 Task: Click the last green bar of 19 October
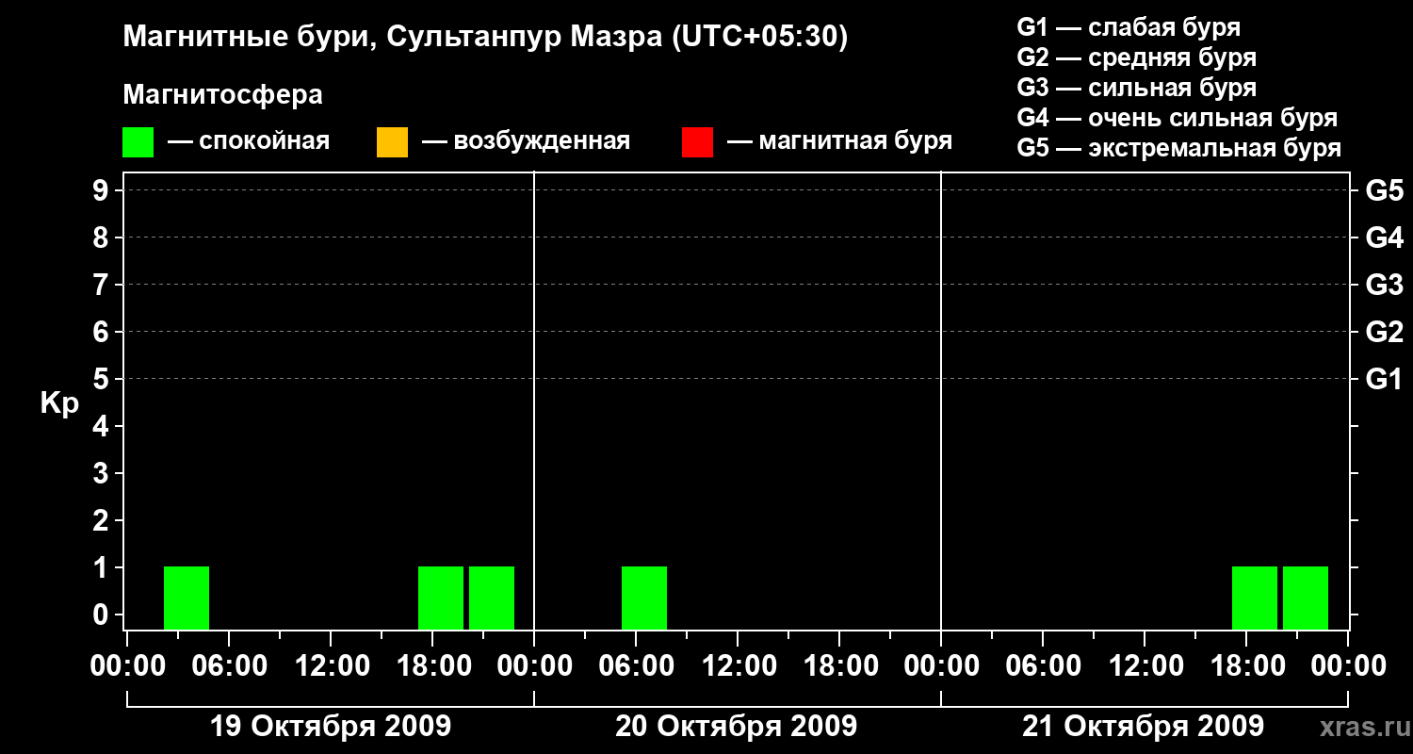[492, 598]
